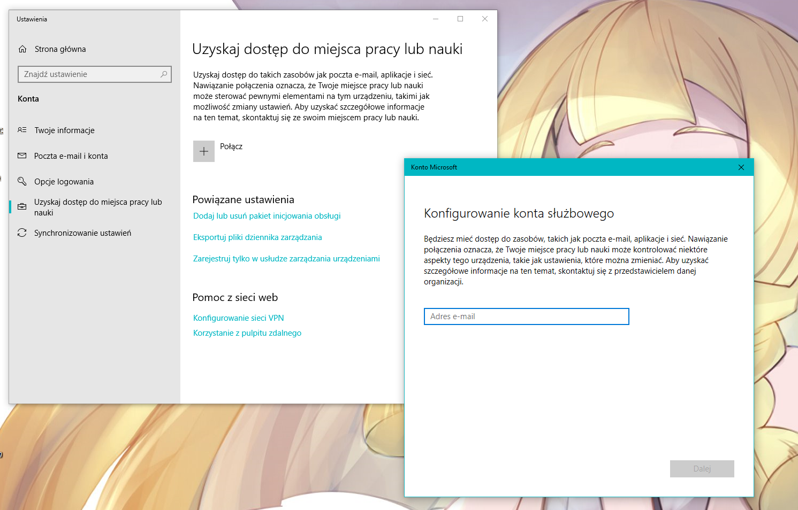Screen dimensions: 798x510
Task: Click the Konto Microsoft title bar text
Action: (434, 167)
